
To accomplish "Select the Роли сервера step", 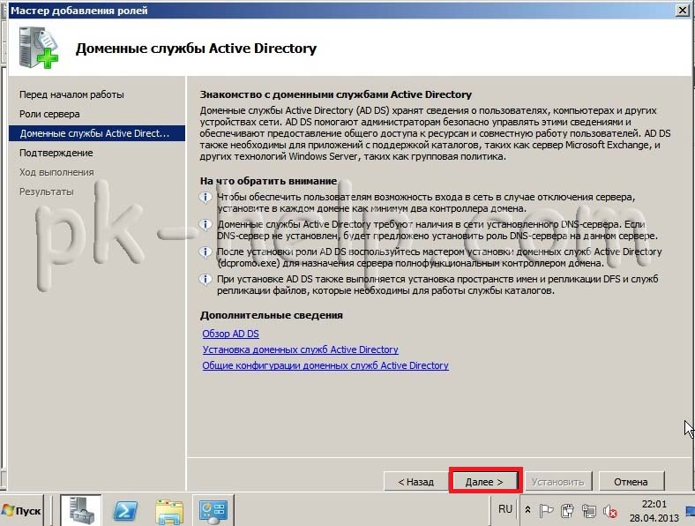I will (x=49, y=114).
